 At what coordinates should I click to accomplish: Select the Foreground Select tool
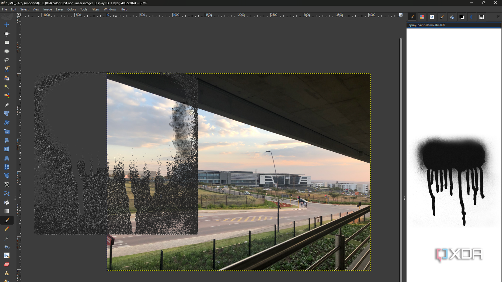coord(7,78)
